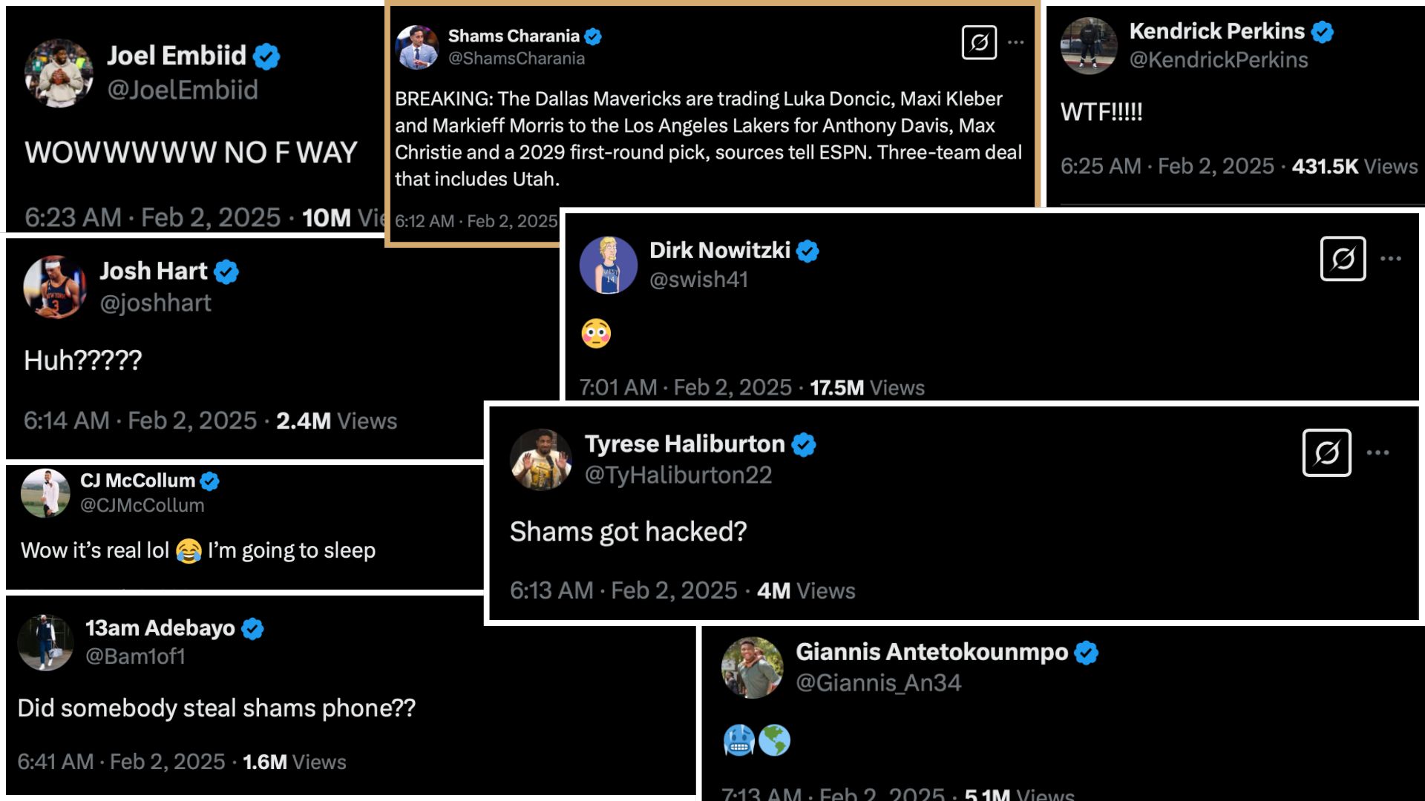The height and width of the screenshot is (801, 1425).
Task: Click the Grok icon on Tyrese Haliburton's tweet
Action: click(1326, 452)
